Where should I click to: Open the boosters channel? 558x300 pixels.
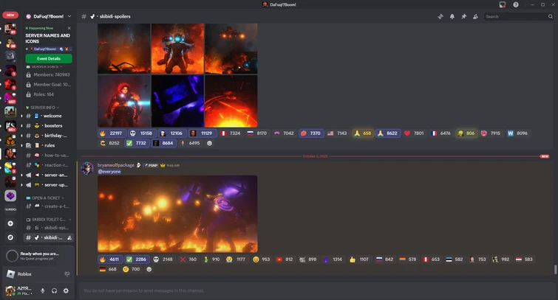[x=49, y=126]
